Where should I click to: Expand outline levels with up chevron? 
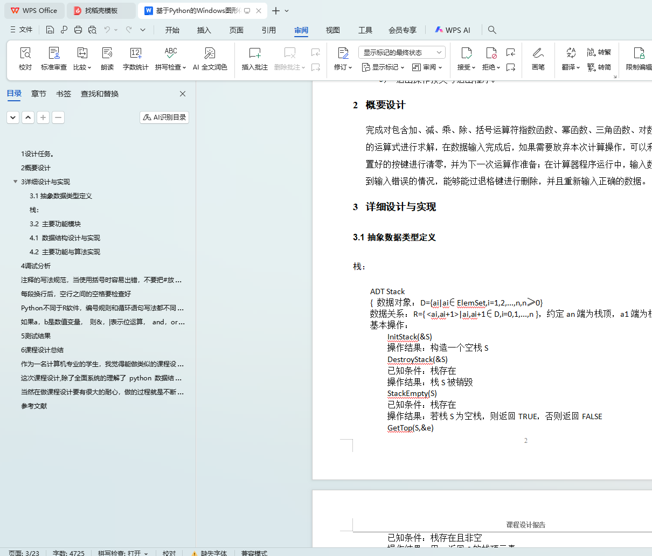[x=28, y=117]
